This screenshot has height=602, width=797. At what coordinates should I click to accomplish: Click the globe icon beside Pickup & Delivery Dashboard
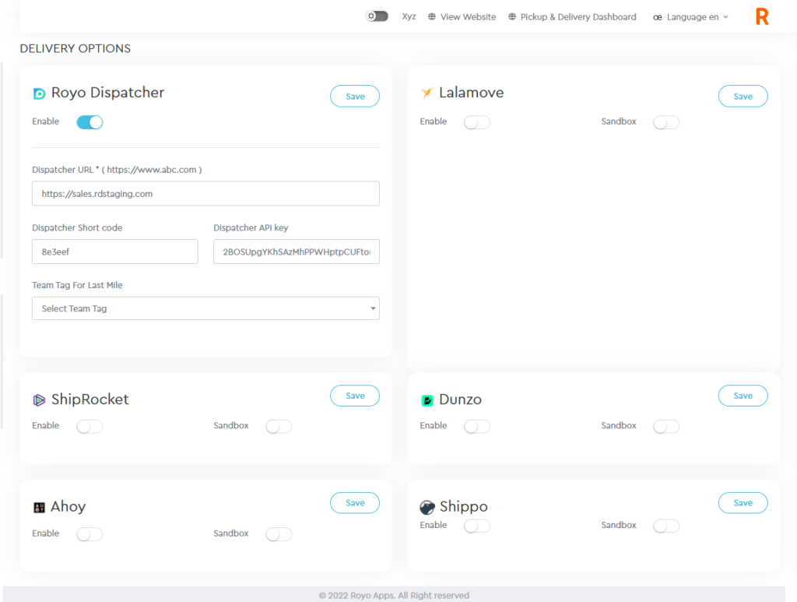pos(512,17)
